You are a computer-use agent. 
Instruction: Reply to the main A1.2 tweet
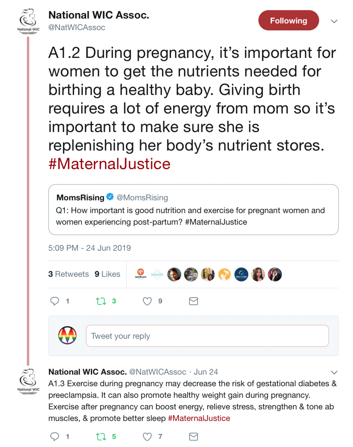55,301
